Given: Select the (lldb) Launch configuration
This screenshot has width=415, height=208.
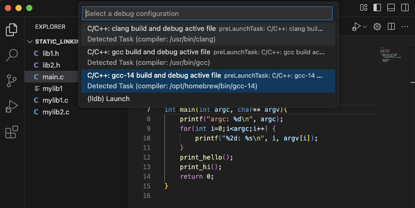Looking at the screenshot, I should (x=208, y=99).
